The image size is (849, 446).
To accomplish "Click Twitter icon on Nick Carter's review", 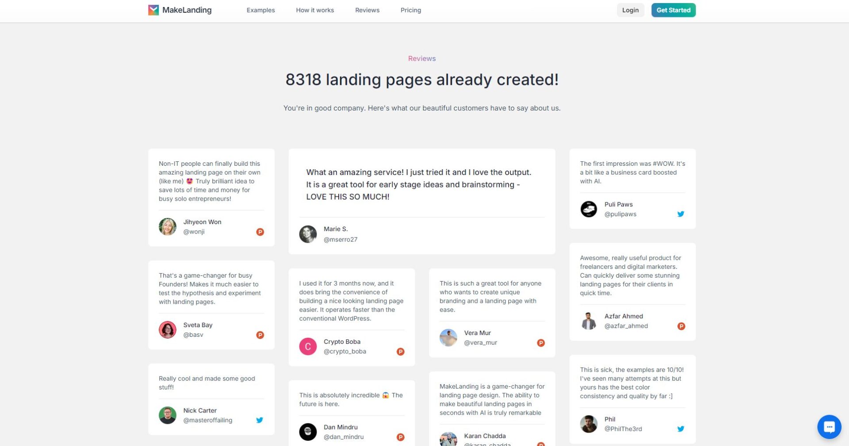I will pyautogui.click(x=260, y=420).
